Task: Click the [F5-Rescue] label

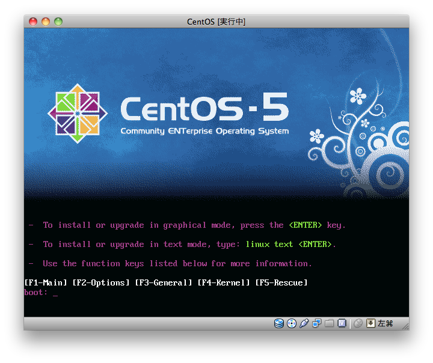Action: 281,282
